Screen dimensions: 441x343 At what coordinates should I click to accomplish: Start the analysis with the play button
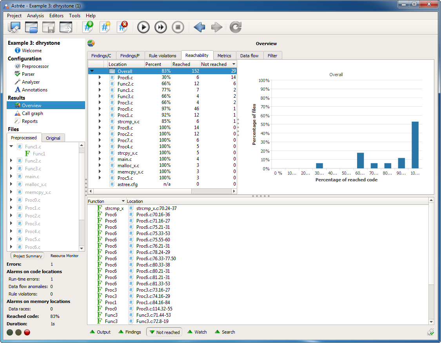[x=143, y=27]
